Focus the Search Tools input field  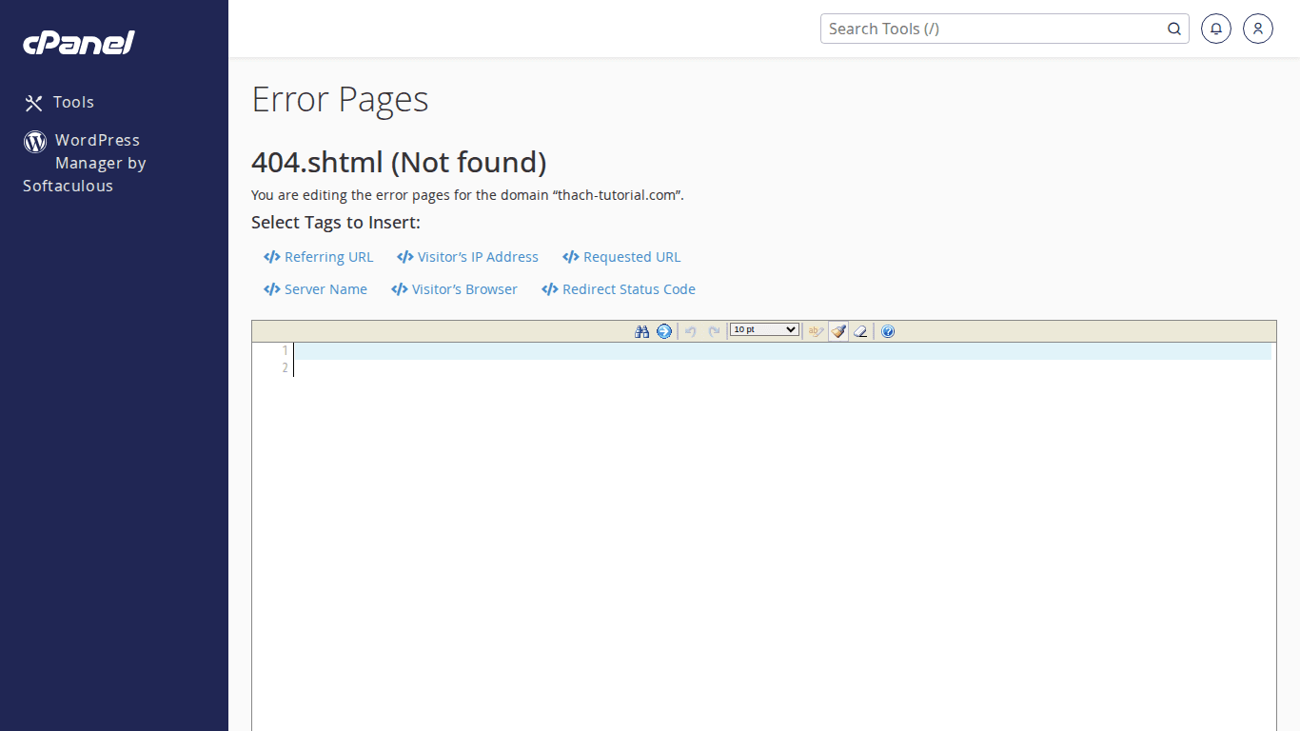[990, 29]
